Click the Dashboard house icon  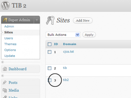click(x=5, y=69)
